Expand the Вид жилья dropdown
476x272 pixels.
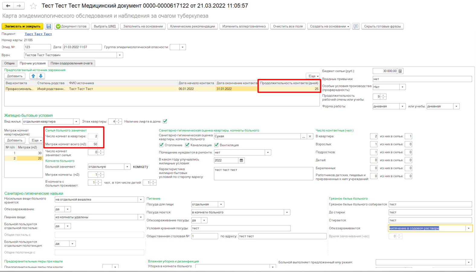tap(76, 121)
